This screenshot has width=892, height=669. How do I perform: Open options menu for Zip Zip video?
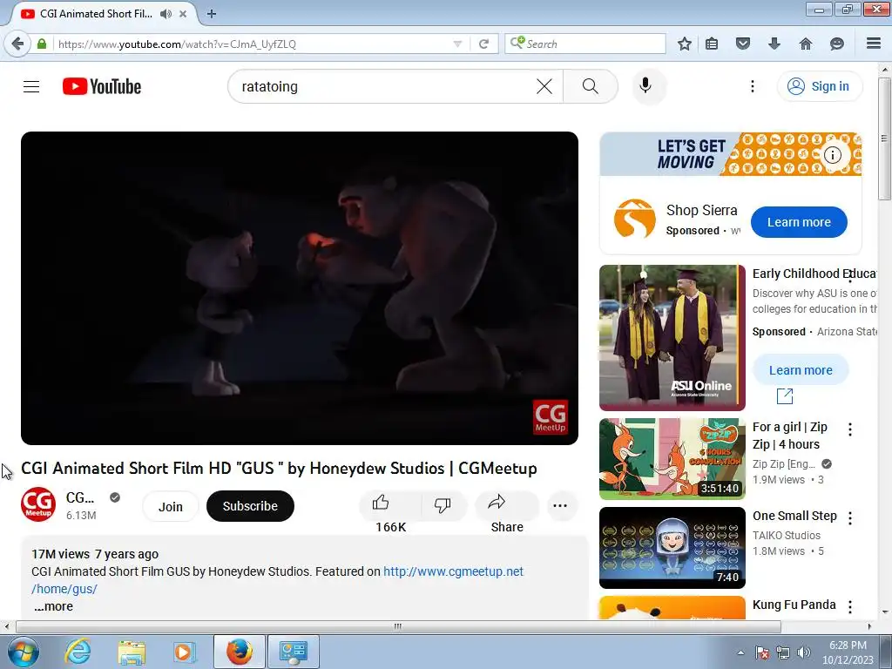(850, 429)
